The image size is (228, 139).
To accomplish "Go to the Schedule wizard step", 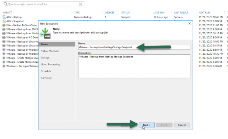I will (46, 71).
